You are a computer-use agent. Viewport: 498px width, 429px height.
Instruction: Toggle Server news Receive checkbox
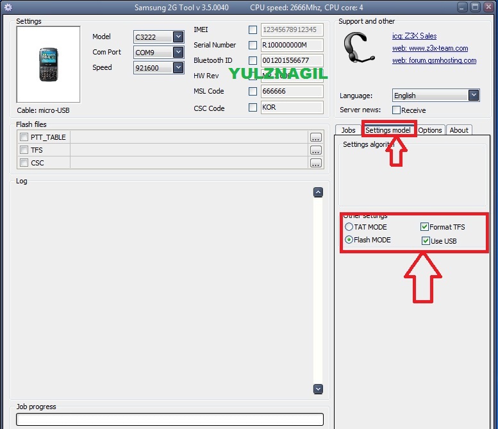(x=396, y=110)
